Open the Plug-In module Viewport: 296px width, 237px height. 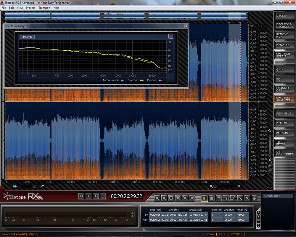click(284, 133)
